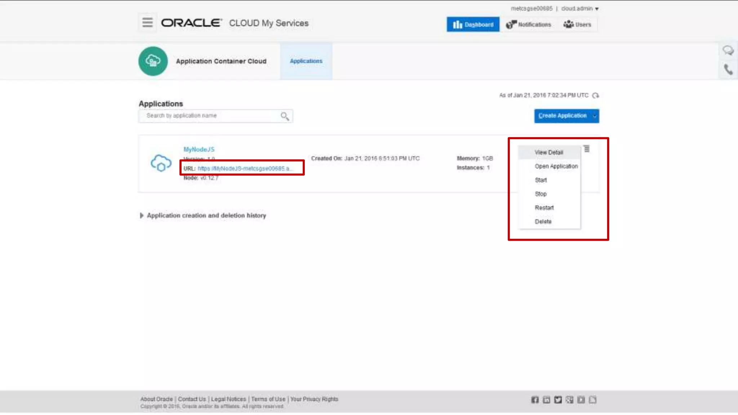Screen dimensions: 738x415
Task: Switch to the Applications tab
Action: (306, 61)
